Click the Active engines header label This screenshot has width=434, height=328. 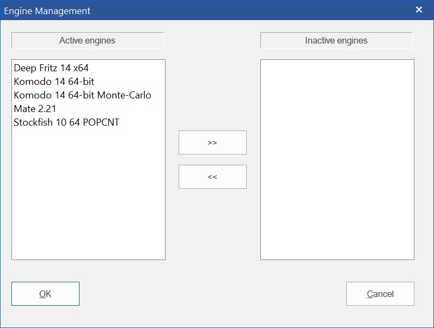pos(87,41)
